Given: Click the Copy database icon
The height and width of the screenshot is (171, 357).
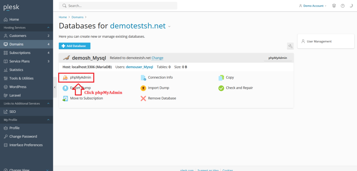Looking at the screenshot, I should tap(221, 78).
